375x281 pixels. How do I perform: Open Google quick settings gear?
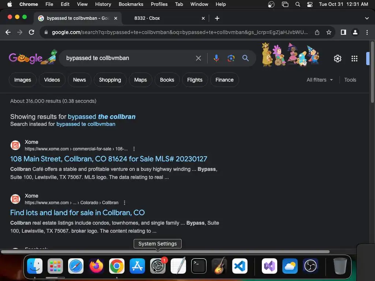337,59
